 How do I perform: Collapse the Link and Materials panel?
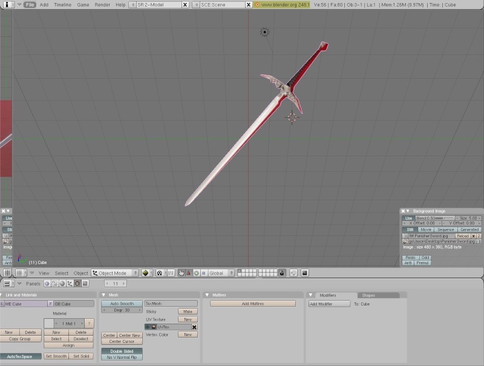pyautogui.click(x=2, y=295)
